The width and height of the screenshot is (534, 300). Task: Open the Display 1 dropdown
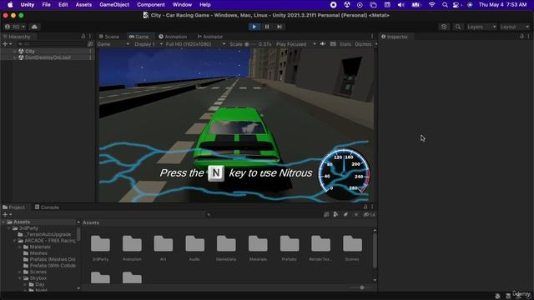149,44
